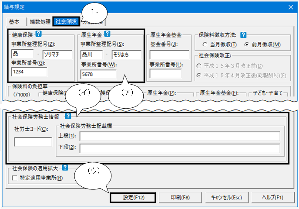Open ヘルプ(F1) button
299x209 pixels.
tap(273, 197)
